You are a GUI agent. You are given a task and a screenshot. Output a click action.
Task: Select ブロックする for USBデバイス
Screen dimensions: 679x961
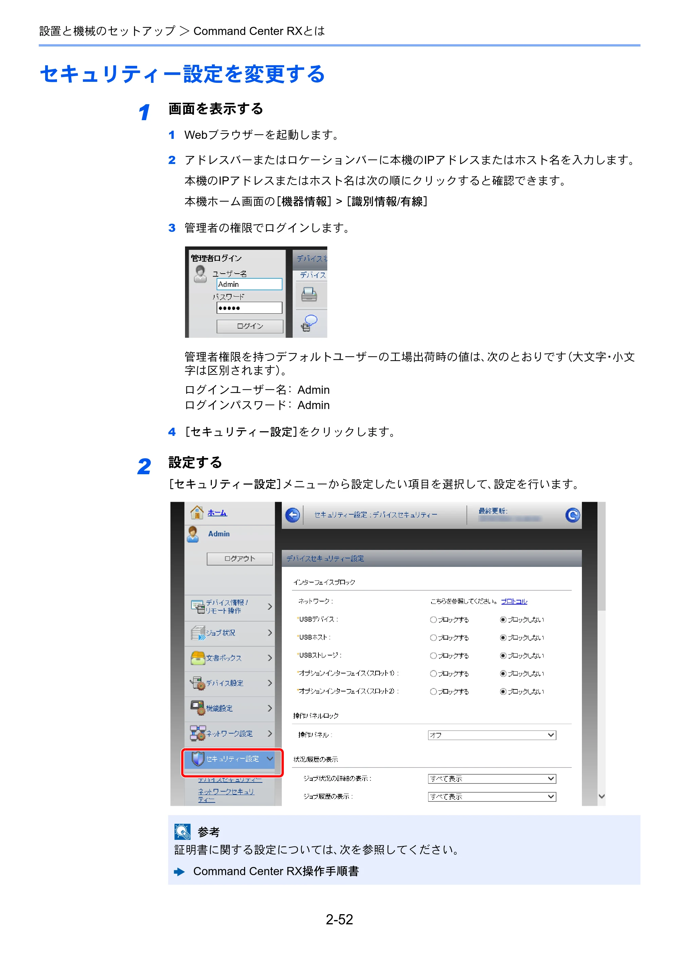click(x=433, y=620)
